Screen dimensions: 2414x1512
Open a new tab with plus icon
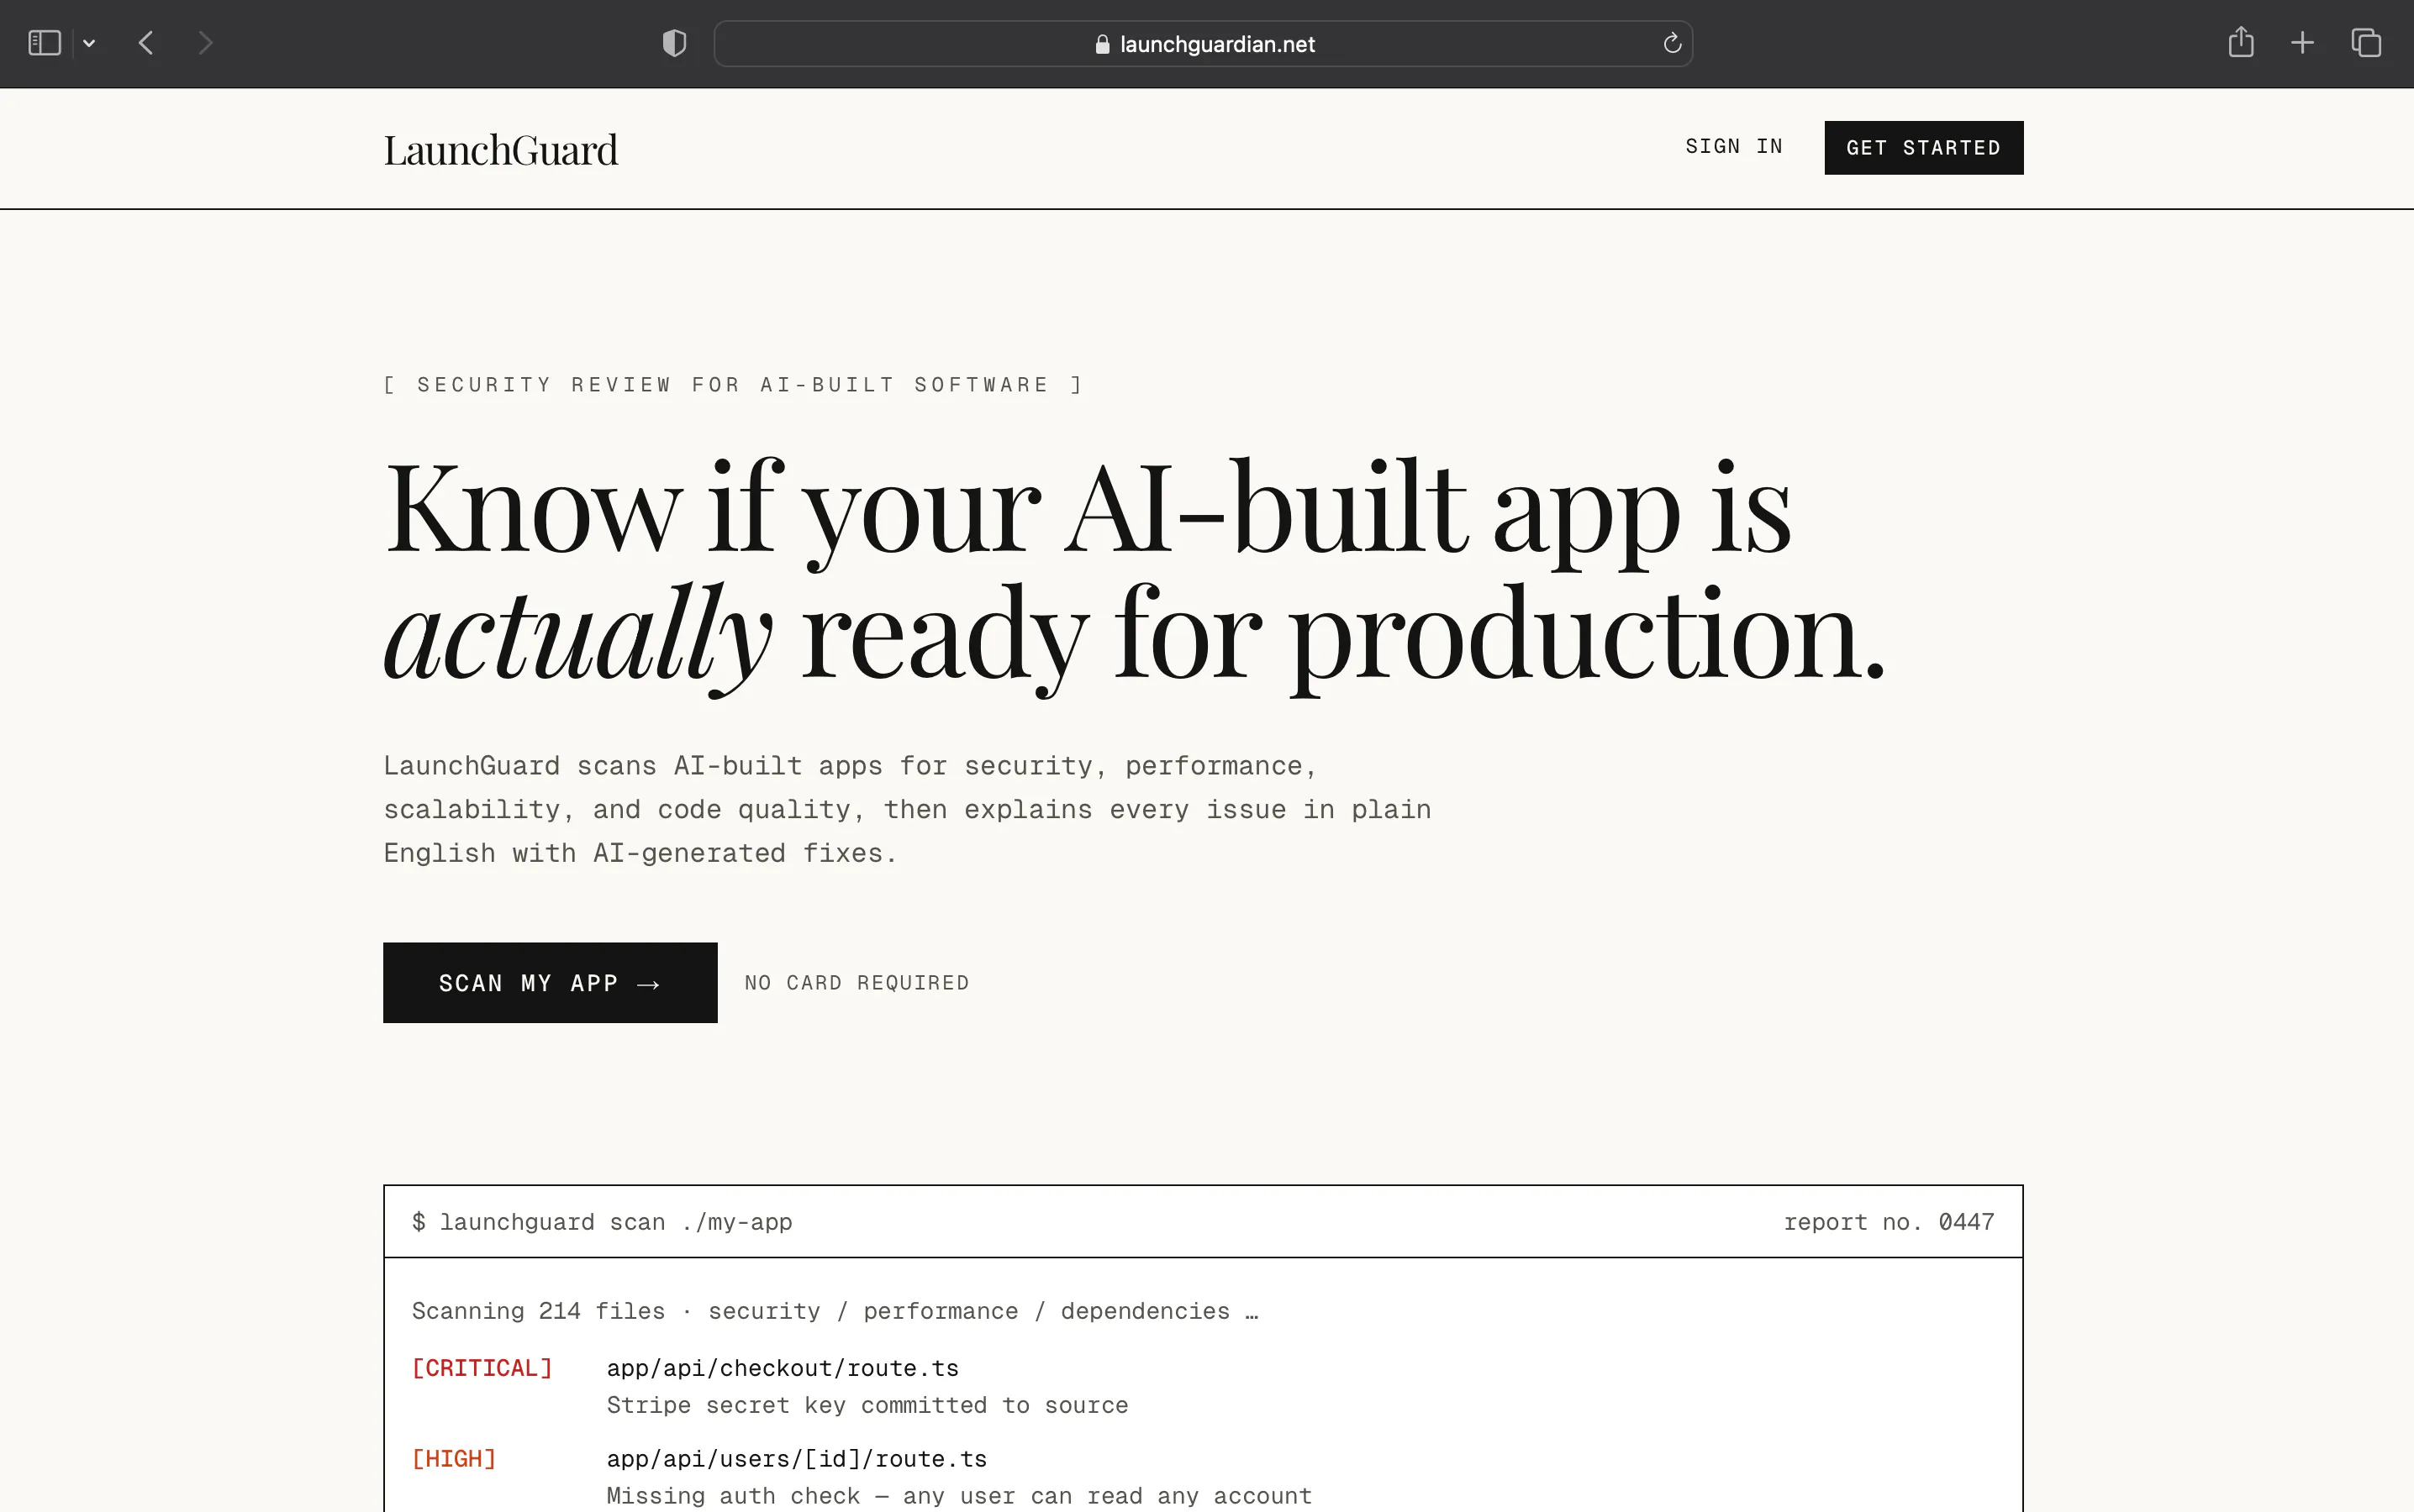[2302, 43]
